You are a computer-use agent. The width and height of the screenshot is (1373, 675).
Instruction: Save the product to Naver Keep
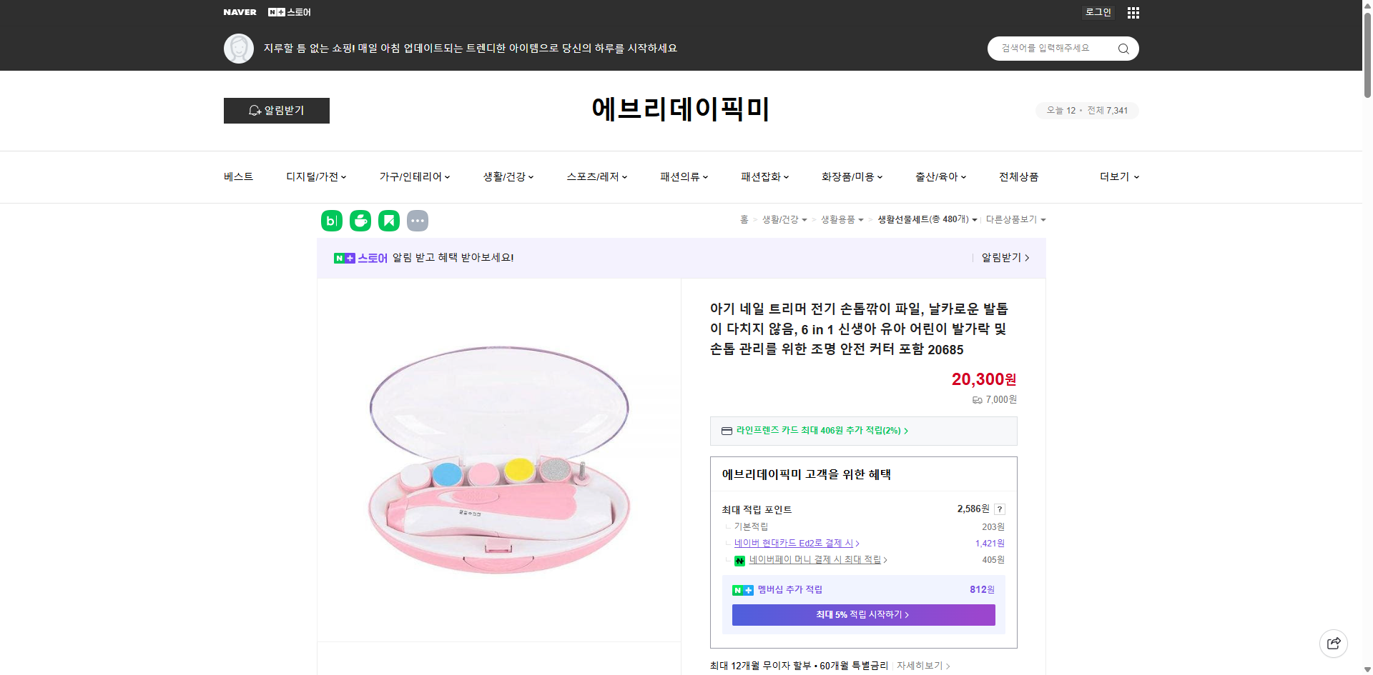(x=388, y=221)
